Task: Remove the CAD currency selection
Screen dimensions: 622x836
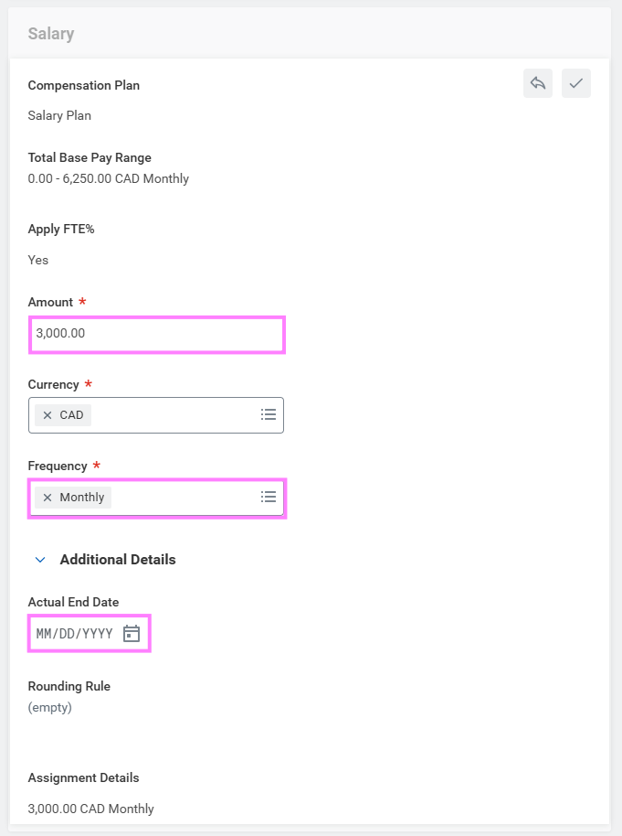Action: click(47, 415)
